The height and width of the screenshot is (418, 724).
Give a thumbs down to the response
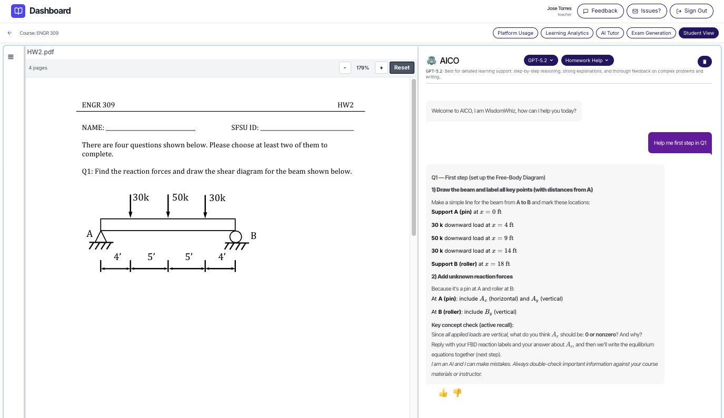tap(457, 393)
